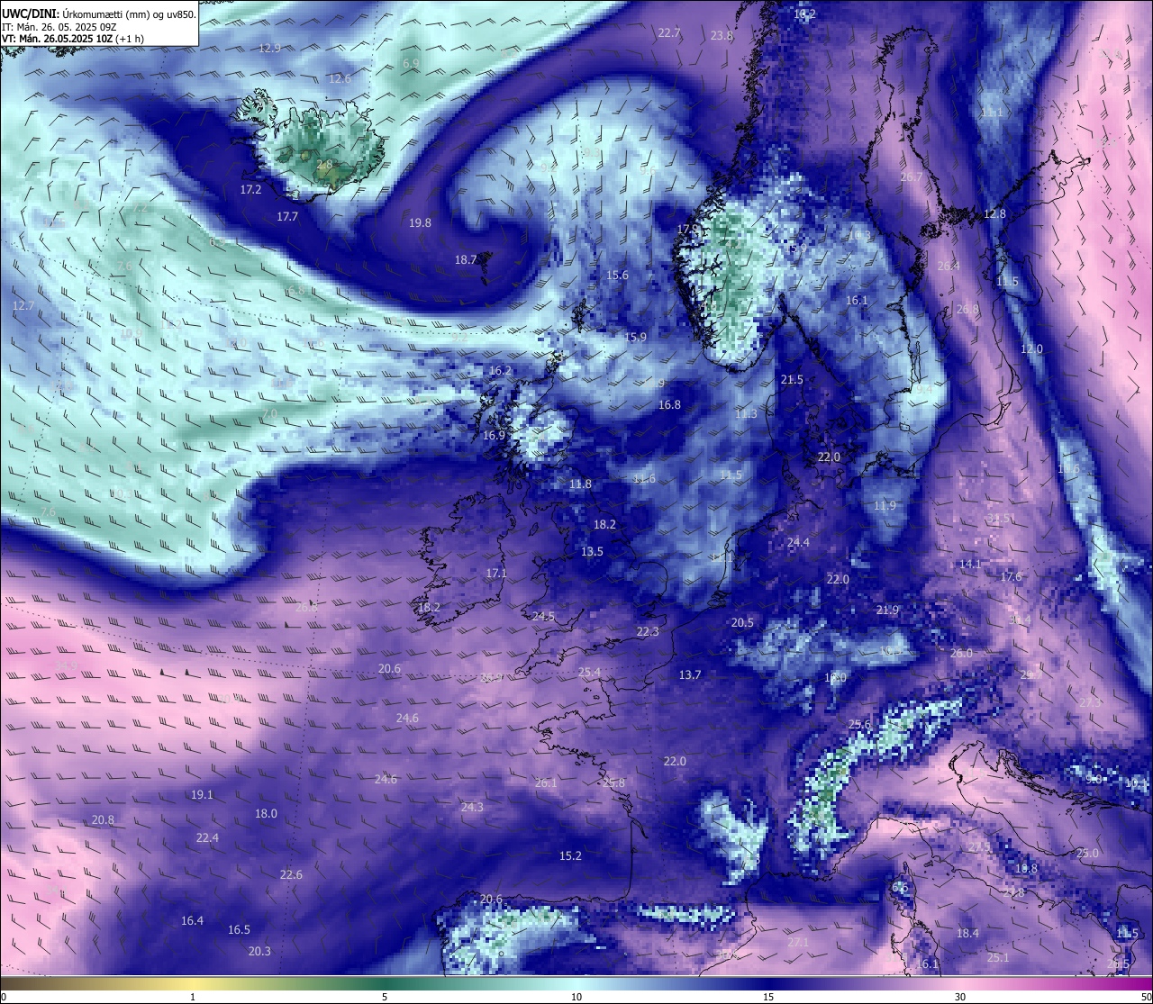The height and width of the screenshot is (1004, 1153).
Task: Click the 20.3 value on the map
Action: point(259,952)
